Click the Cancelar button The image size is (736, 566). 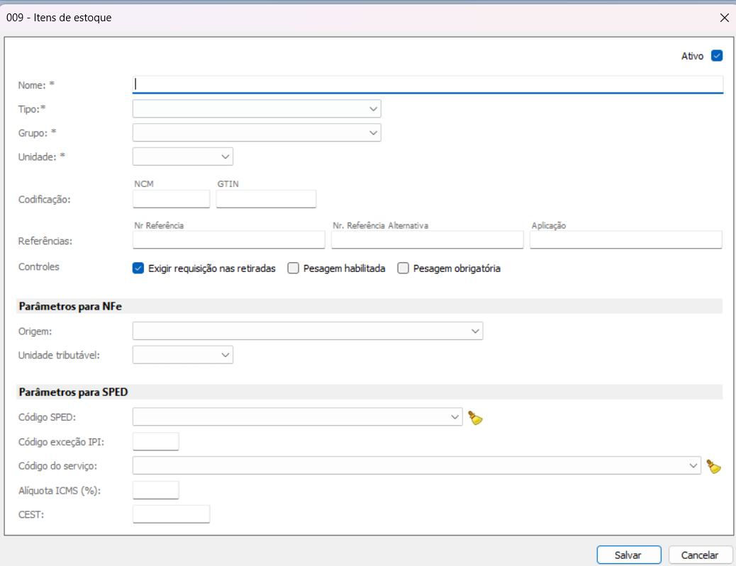(x=700, y=555)
